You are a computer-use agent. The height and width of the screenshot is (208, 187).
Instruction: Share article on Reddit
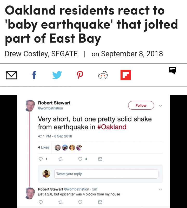pos(103,75)
